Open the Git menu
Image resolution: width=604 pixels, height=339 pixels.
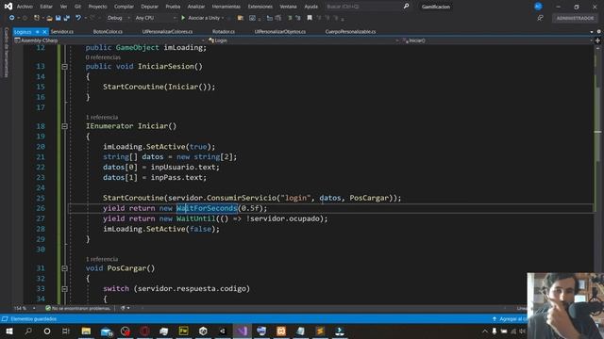pos(77,7)
